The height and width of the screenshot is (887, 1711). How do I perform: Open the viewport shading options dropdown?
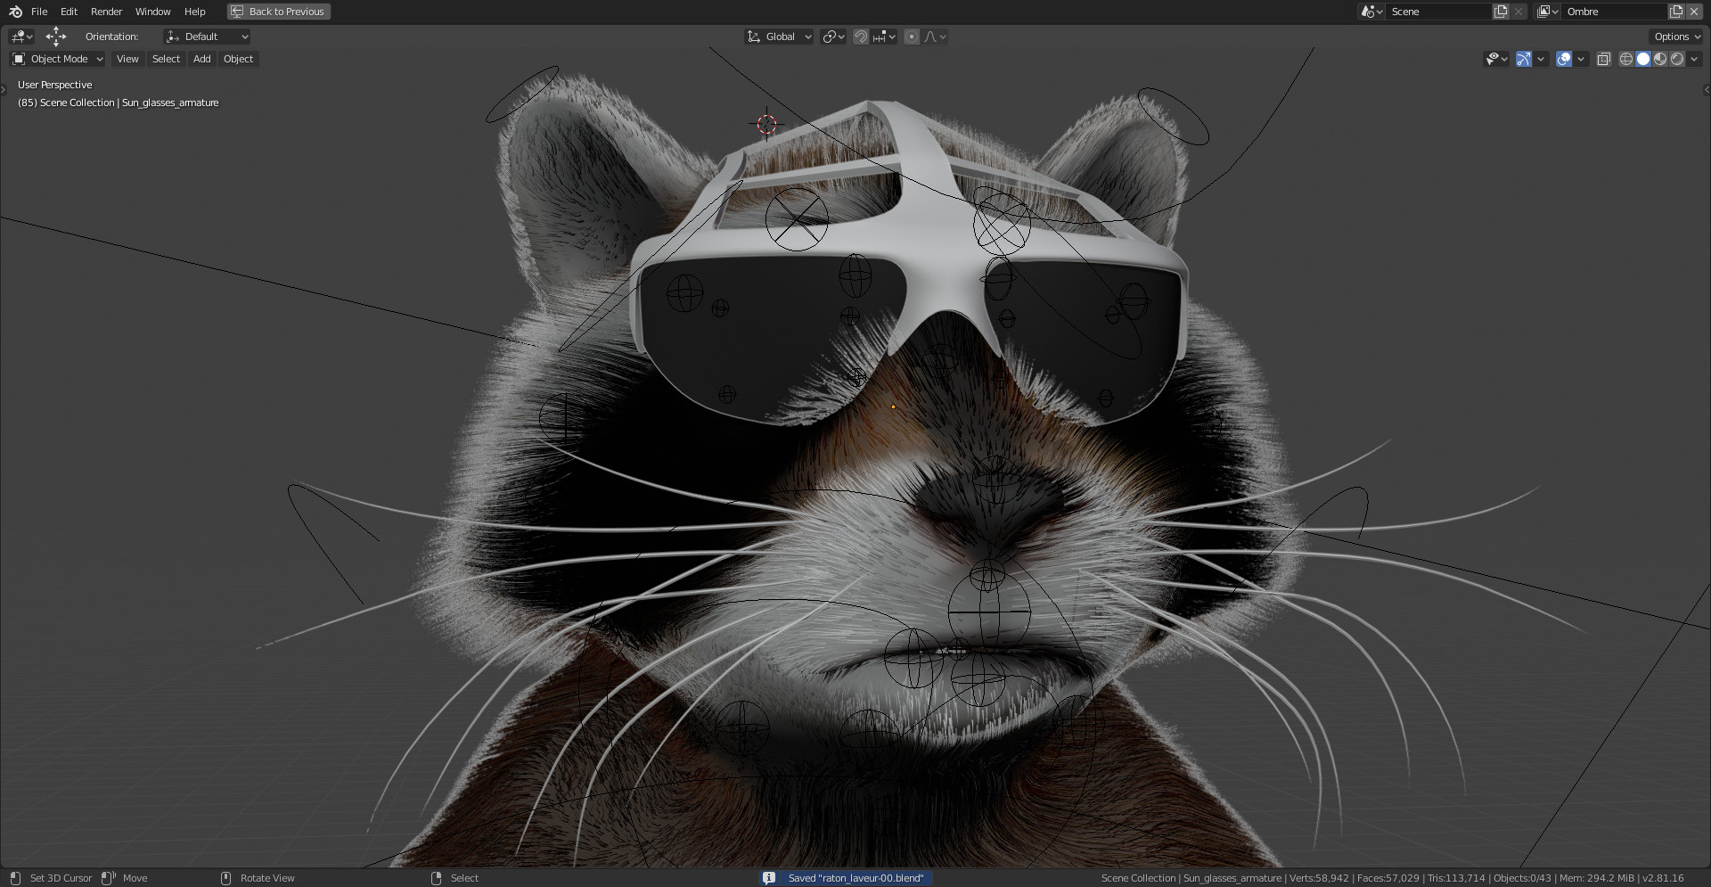point(1694,59)
